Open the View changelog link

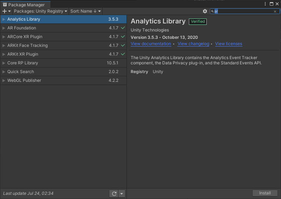[193, 44]
